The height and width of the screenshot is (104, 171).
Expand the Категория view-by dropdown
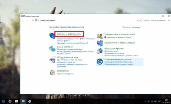coord(137,27)
